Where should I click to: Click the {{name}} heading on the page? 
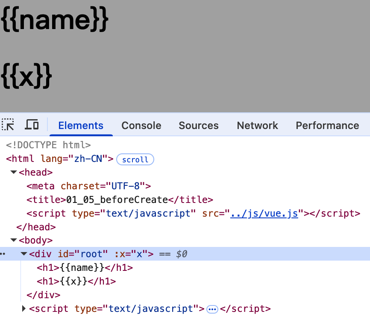pos(55,20)
